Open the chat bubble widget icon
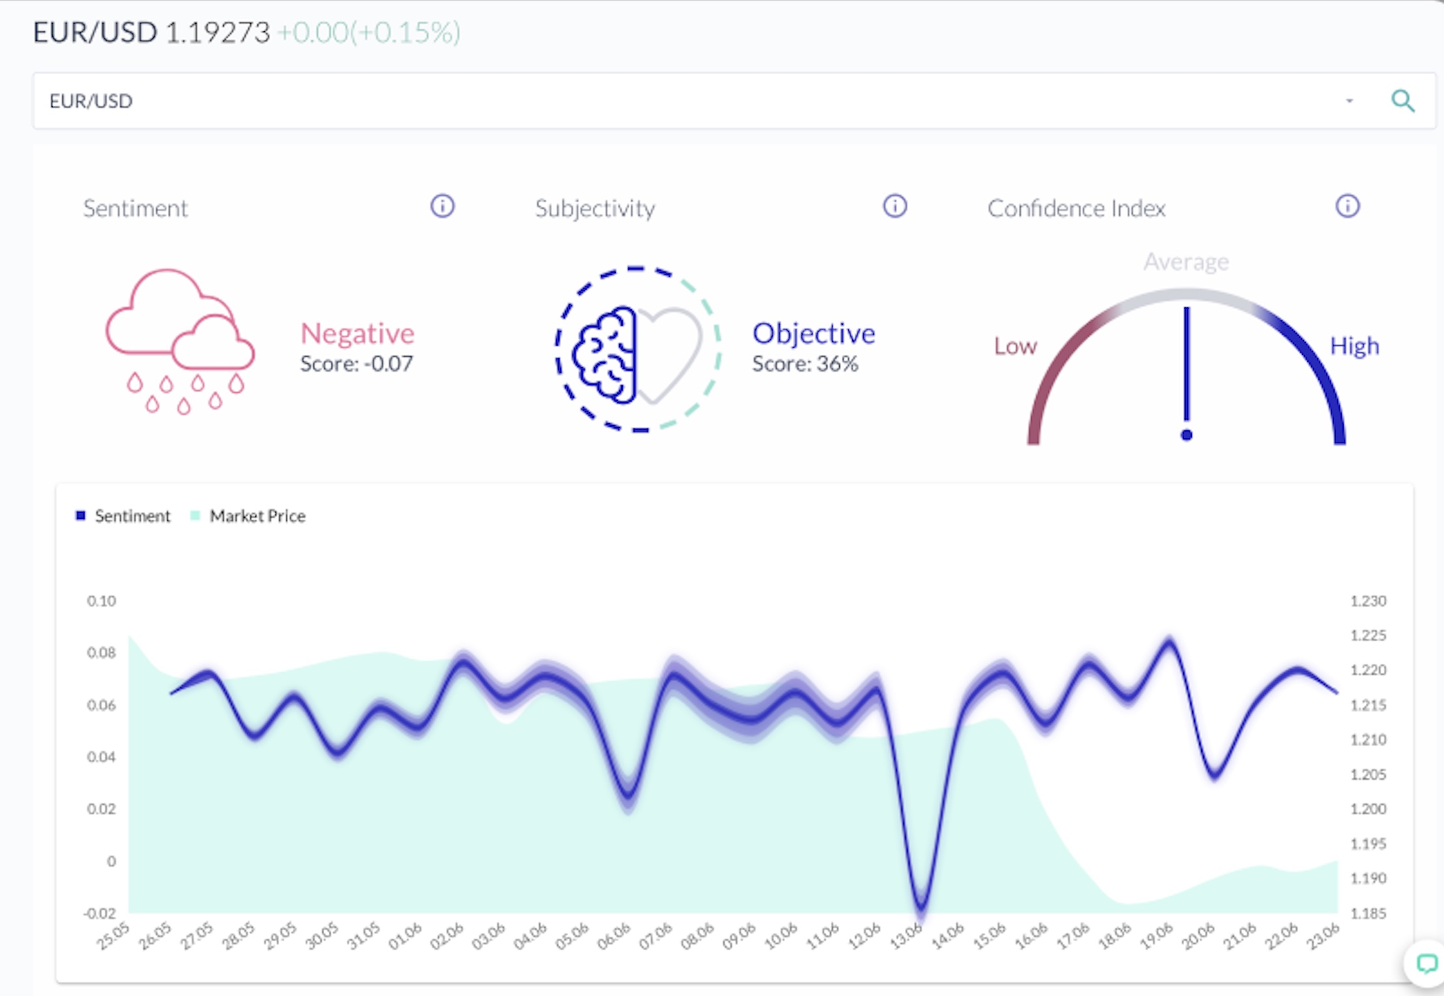 click(1426, 963)
